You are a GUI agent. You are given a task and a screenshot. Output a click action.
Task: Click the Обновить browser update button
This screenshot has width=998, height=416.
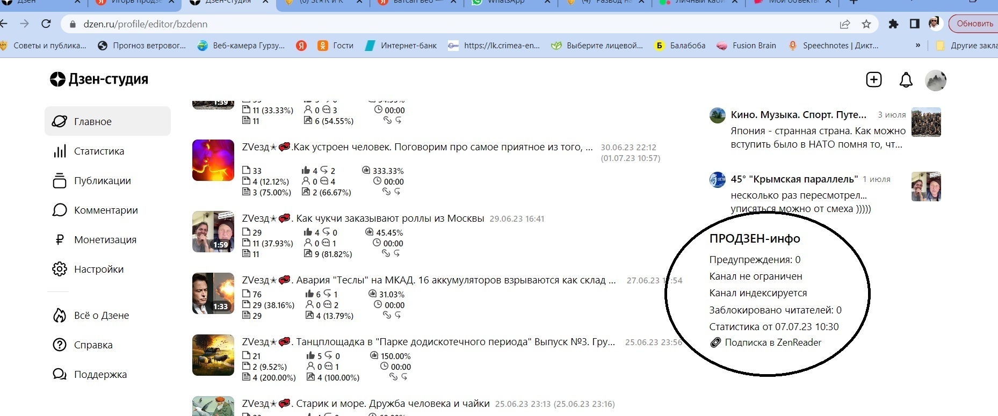coord(974,24)
